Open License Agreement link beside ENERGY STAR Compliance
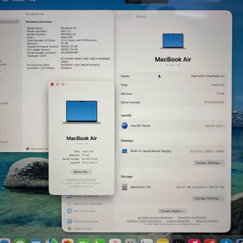The height and width of the screenshot is (243, 243). click(x=178, y=221)
